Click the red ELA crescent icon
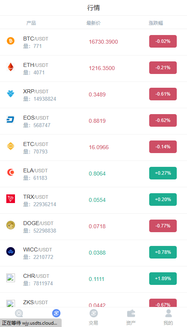 click(11, 172)
